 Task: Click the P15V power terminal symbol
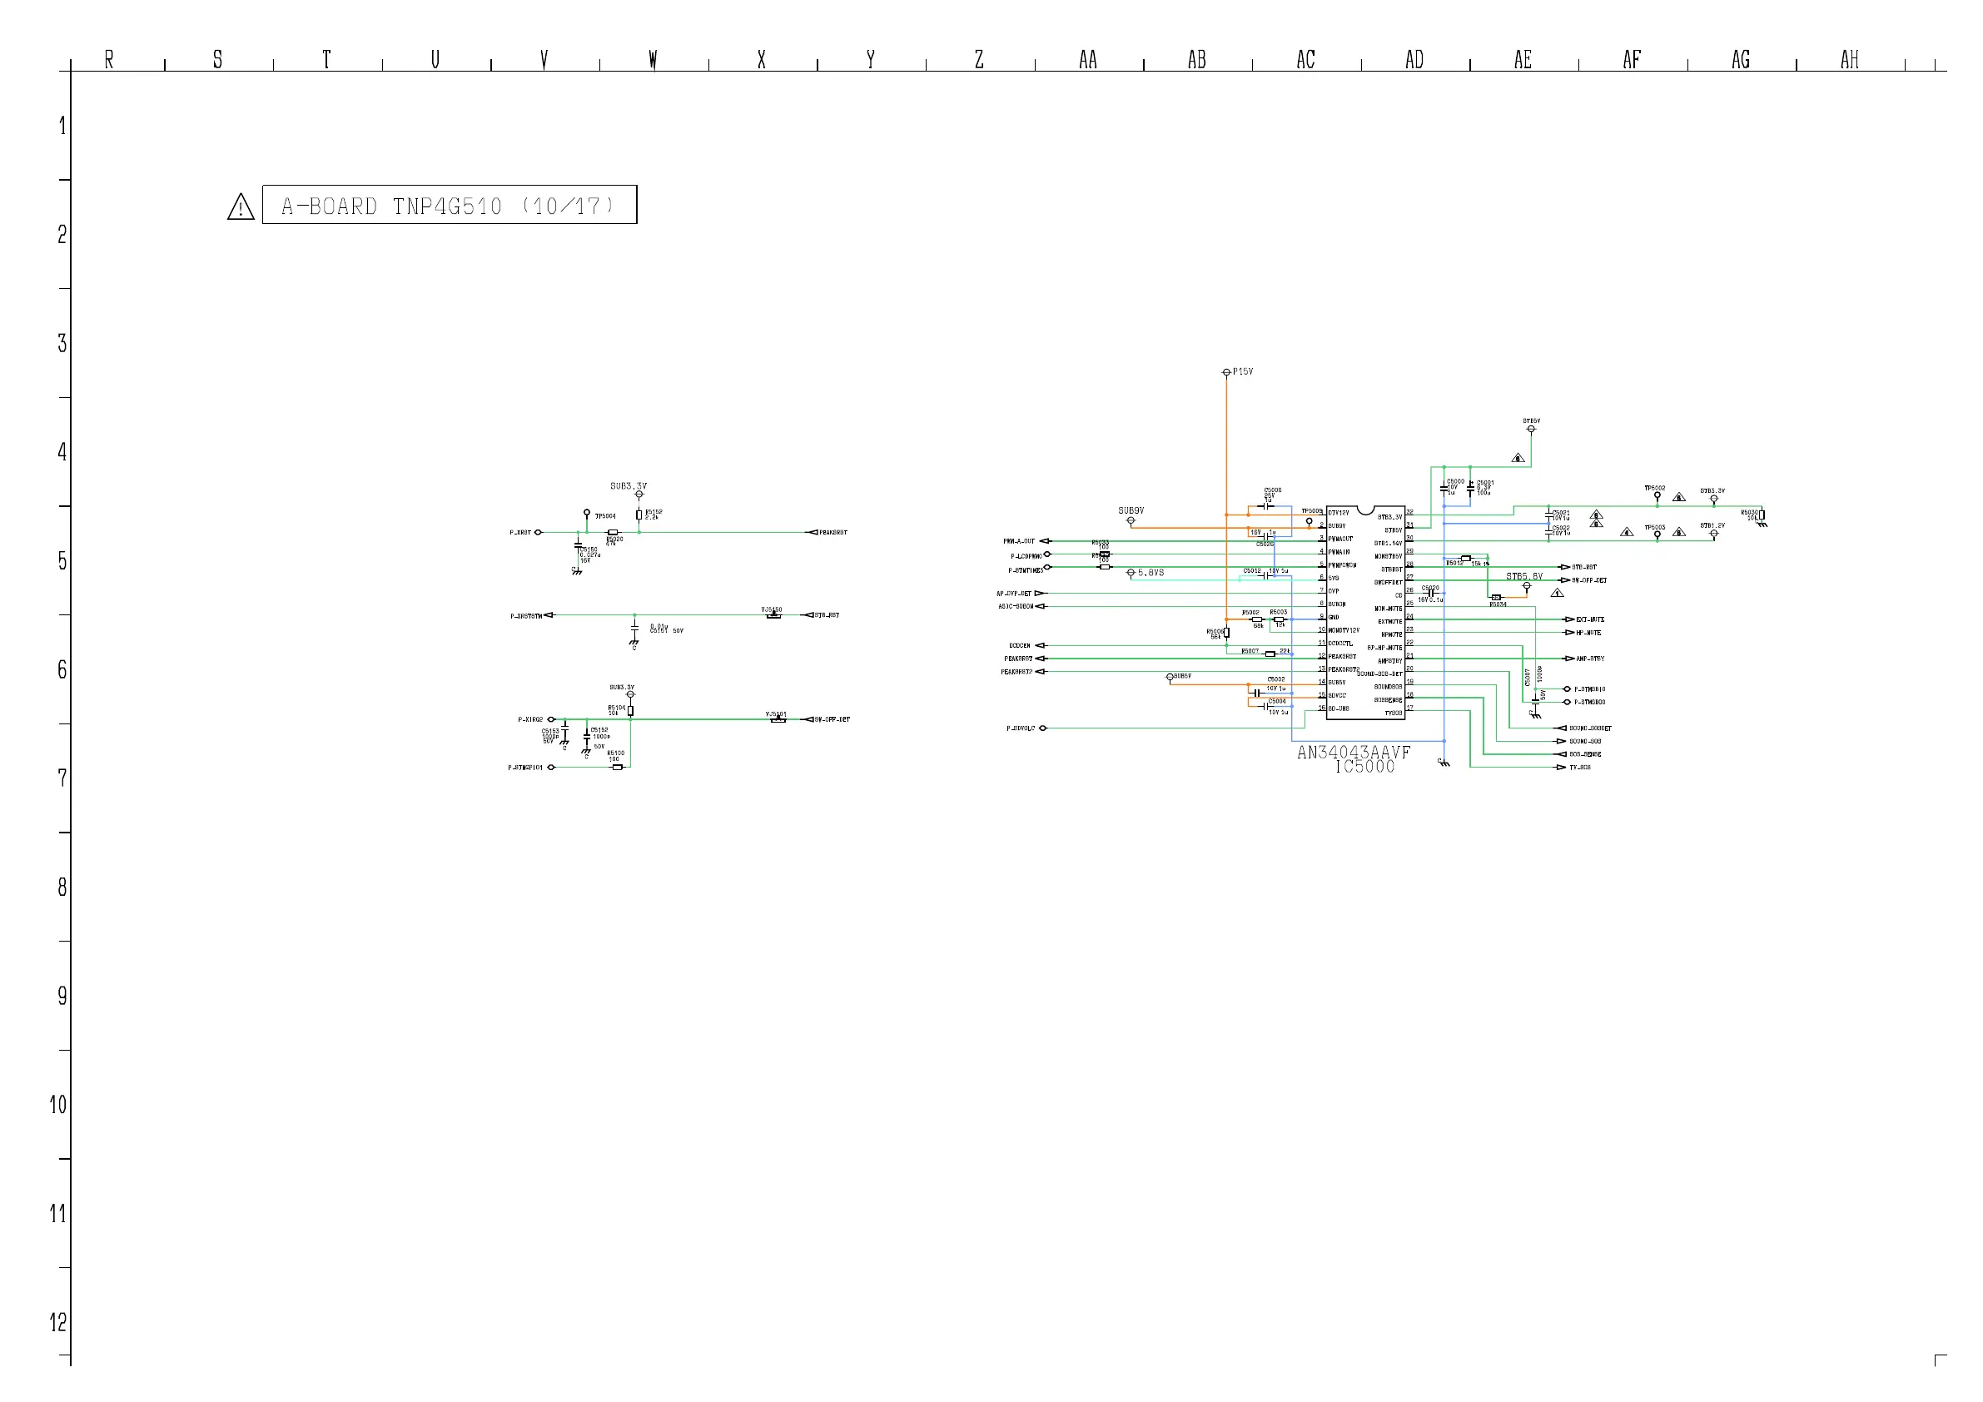(1226, 372)
